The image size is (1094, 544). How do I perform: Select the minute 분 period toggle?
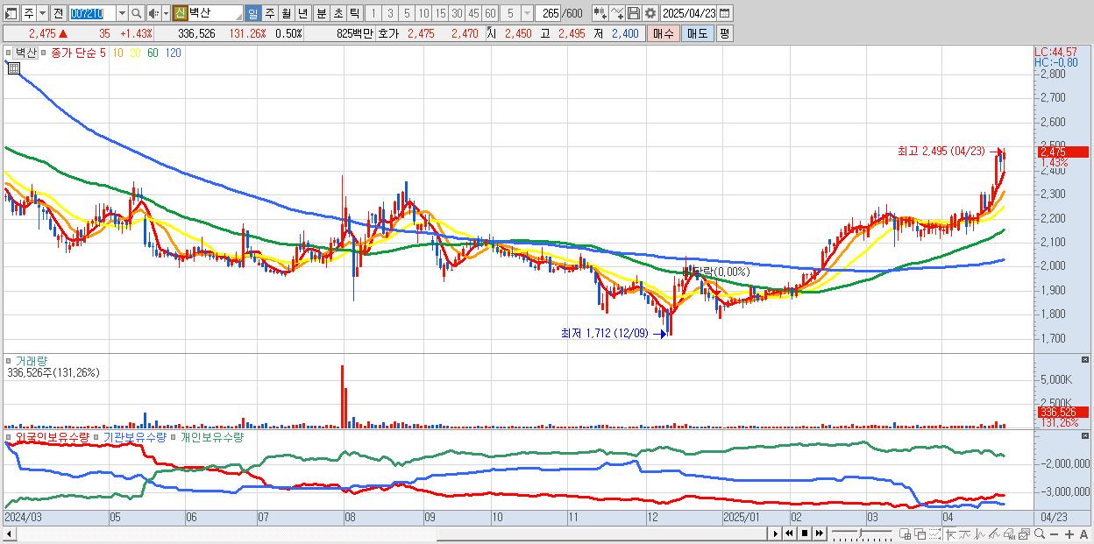pos(321,13)
